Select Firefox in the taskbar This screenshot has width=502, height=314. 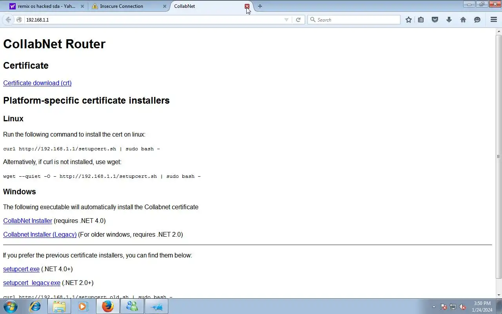point(107,306)
